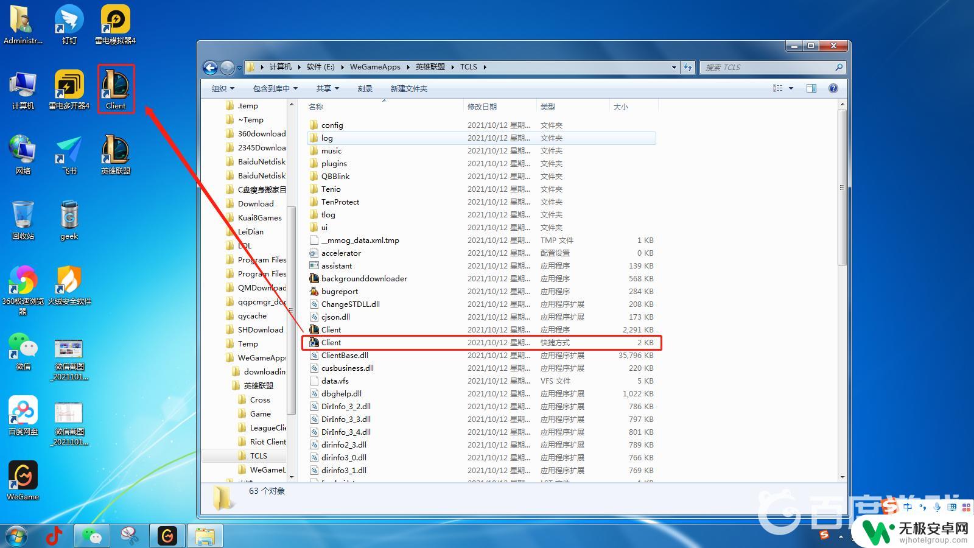Open the WeGame taskbar icon
This screenshot has width=974, height=548.
167,536
